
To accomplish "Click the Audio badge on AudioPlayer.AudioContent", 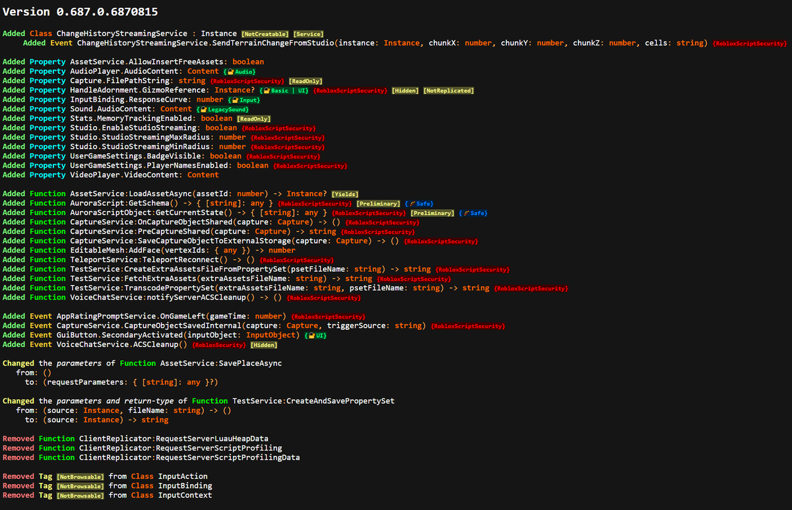I will (x=240, y=71).
